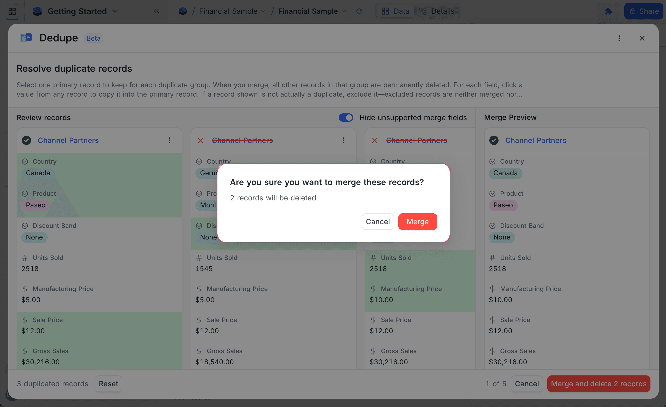Click red X on second Channel Partners record
The height and width of the screenshot is (407, 666).
(201, 140)
